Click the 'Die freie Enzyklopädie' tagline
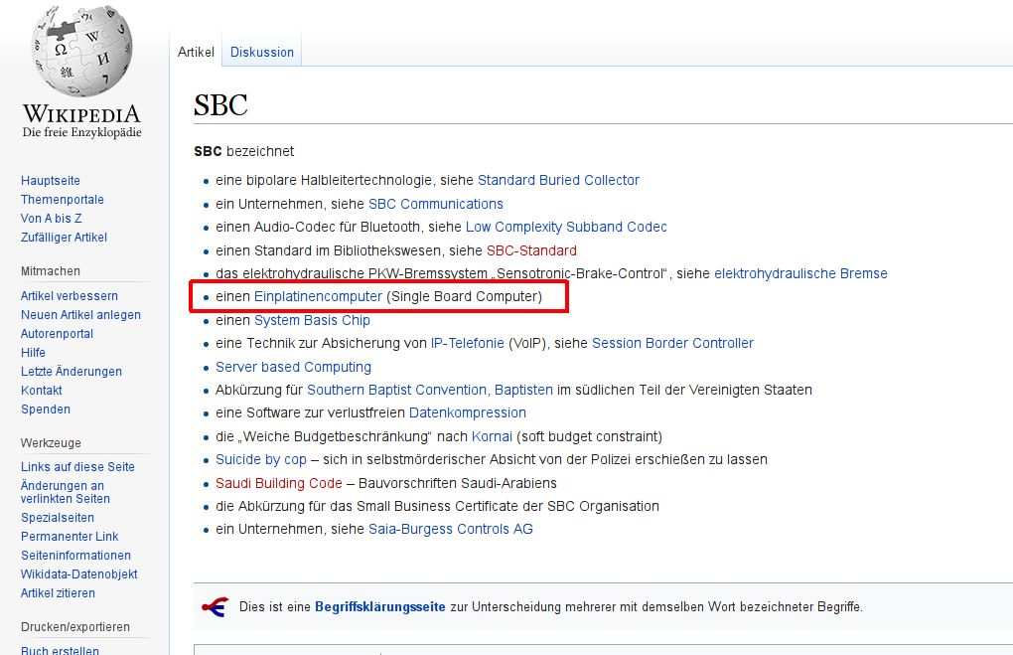 point(82,132)
